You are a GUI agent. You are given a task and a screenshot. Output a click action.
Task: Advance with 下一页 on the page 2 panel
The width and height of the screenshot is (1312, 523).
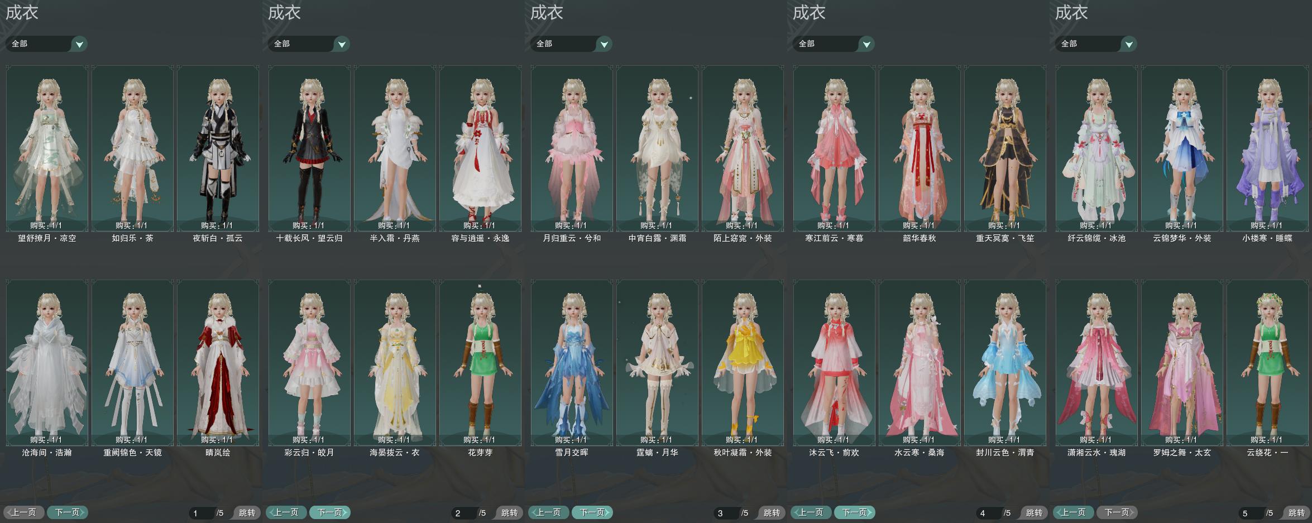(330, 512)
